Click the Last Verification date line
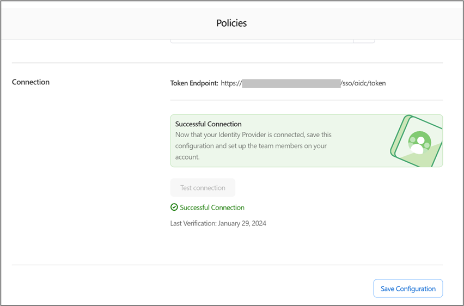 [218, 223]
